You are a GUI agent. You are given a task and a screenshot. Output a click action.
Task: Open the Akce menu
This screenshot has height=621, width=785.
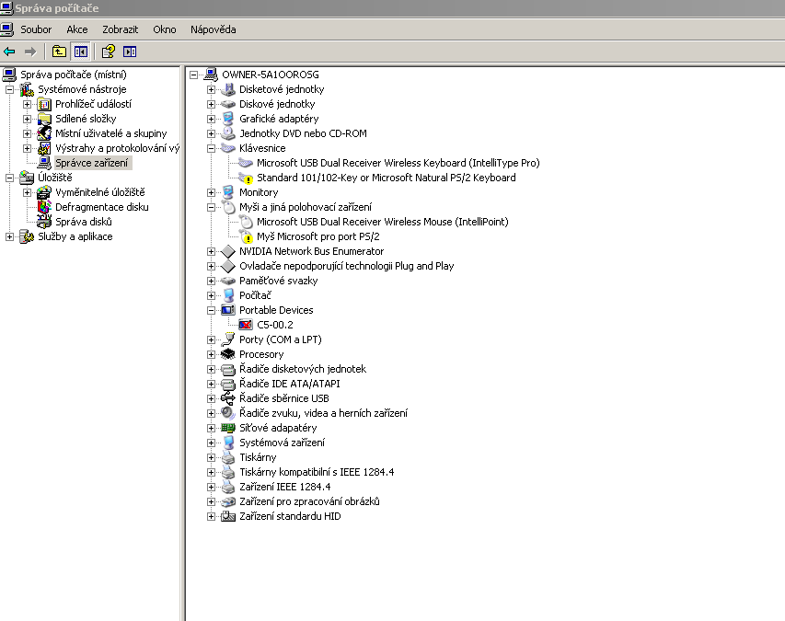(x=77, y=29)
